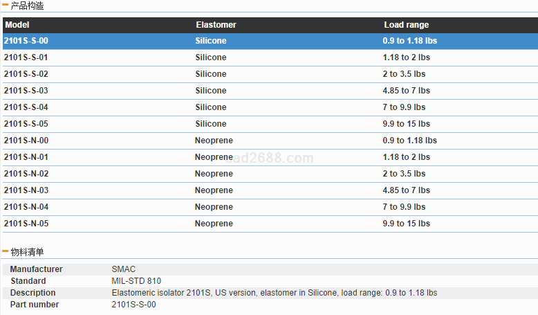Click the part number value 2101S-S-00
The image size is (538, 315).
133,305
